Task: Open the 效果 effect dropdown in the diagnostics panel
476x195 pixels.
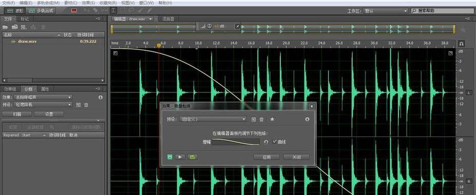Action: pos(43,98)
